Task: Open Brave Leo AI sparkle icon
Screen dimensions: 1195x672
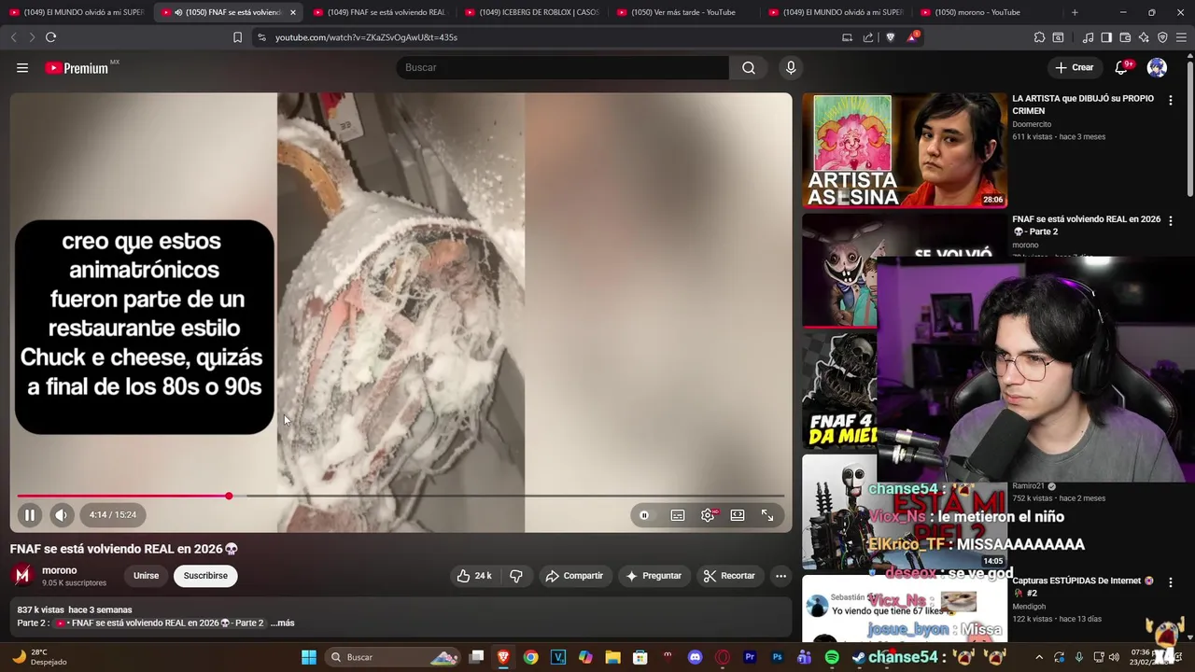Action: pyautogui.click(x=1144, y=37)
